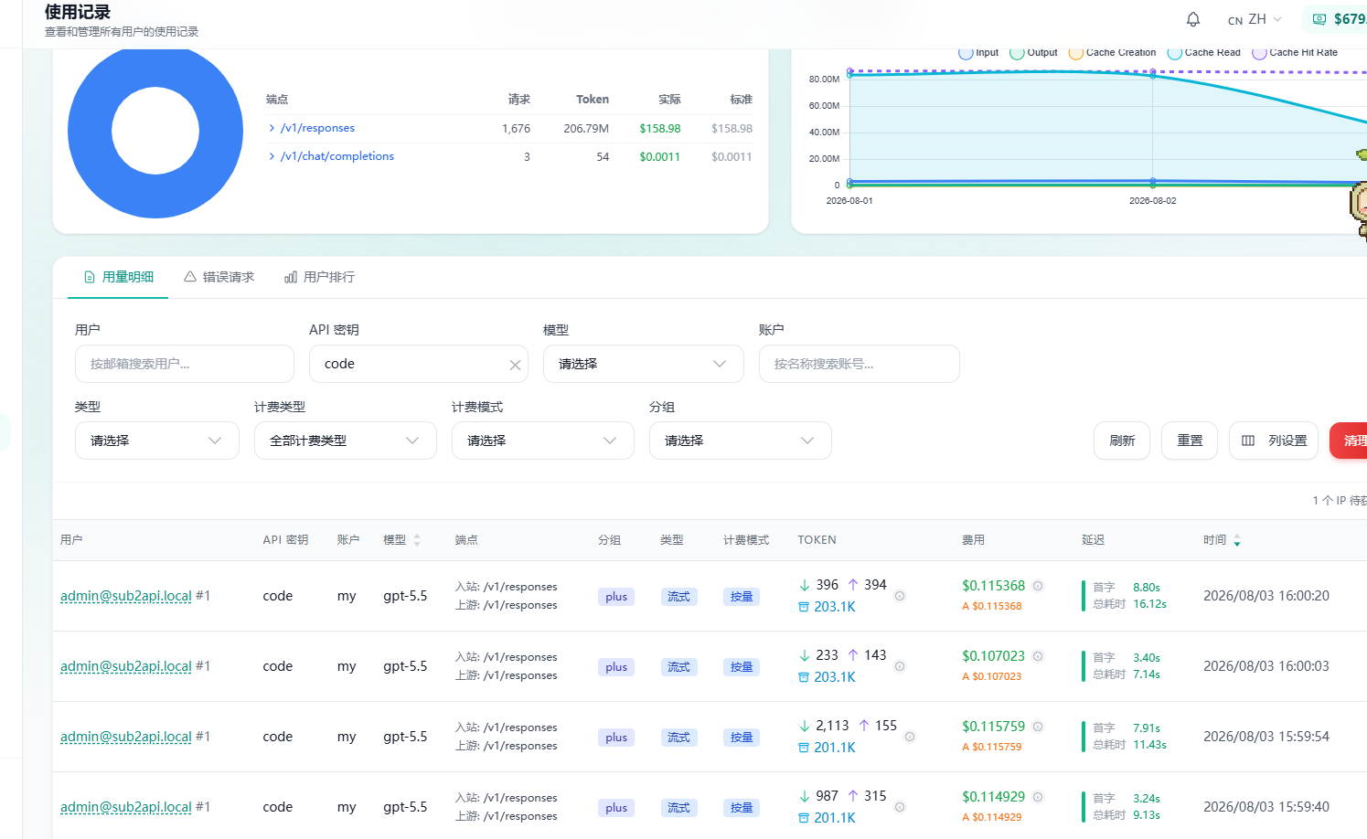
Task: Click the token info icon in the 15:59:54 row
Action: 910,737
